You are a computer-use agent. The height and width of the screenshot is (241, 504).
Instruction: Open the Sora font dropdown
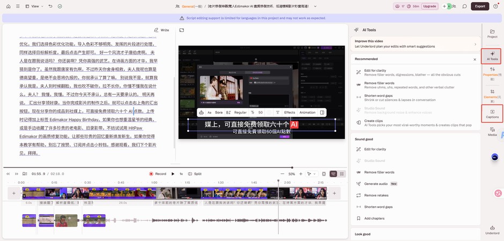tap(219, 112)
